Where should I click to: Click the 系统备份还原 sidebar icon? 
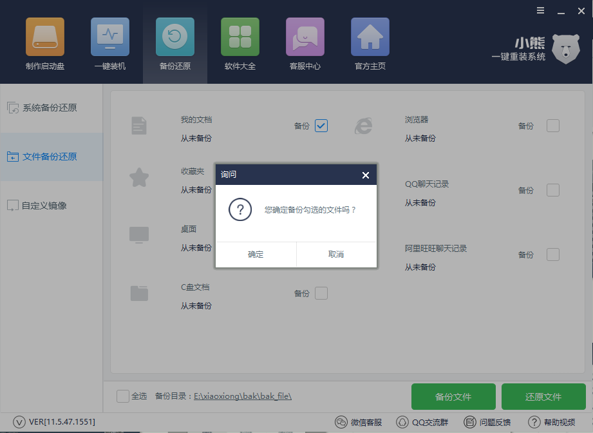point(13,108)
